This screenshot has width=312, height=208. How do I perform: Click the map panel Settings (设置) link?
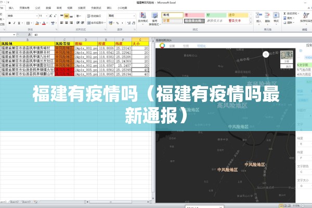point(172,46)
